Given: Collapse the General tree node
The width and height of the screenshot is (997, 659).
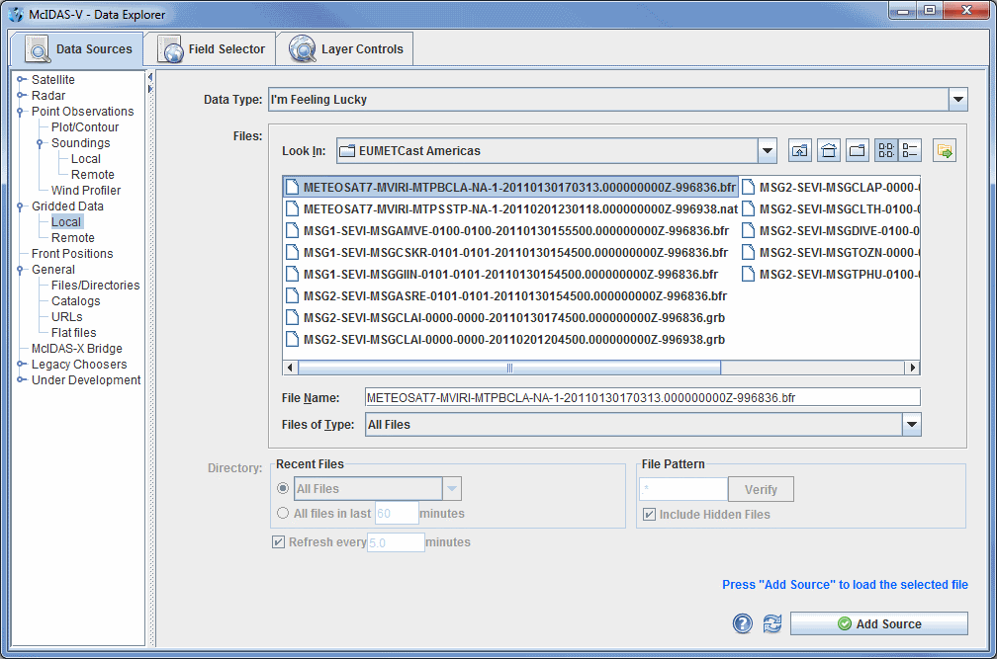Looking at the screenshot, I should pyautogui.click(x=20, y=270).
